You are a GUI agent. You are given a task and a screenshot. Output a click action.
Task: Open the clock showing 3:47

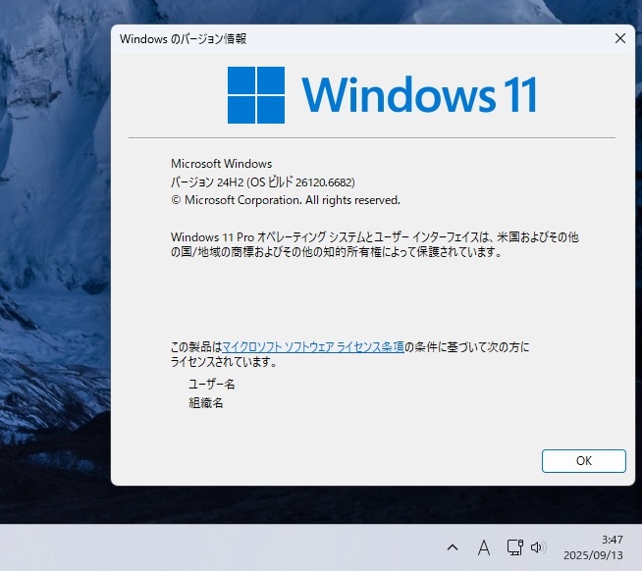click(613, 540)
